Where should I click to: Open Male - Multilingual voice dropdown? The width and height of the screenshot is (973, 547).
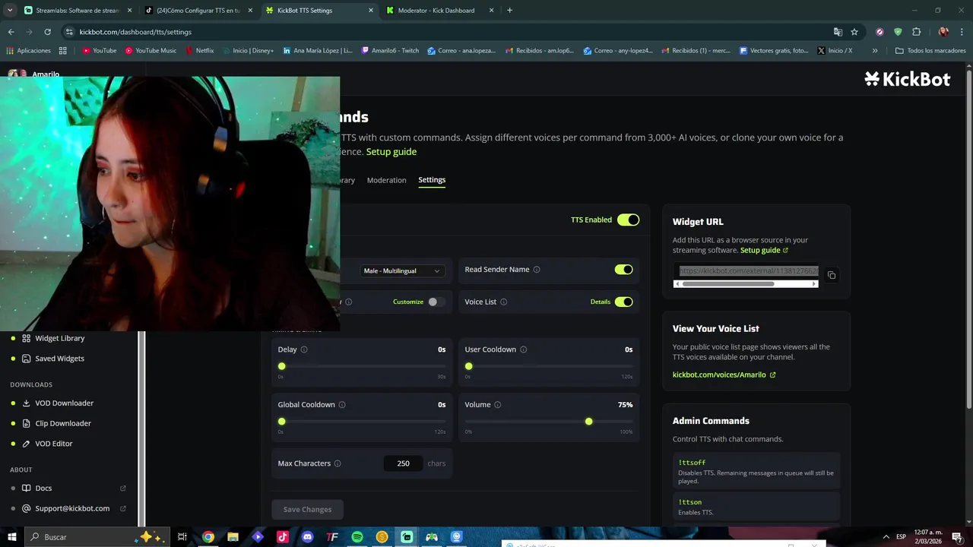pos(402,270)
